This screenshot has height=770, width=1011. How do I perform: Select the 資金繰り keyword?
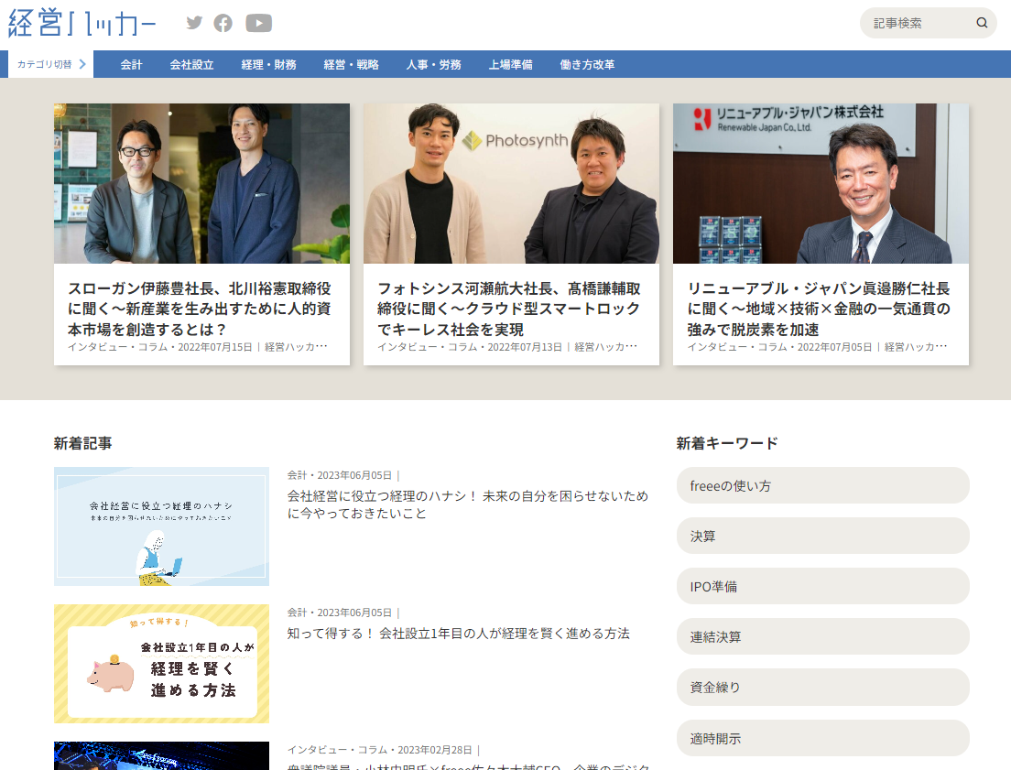[x=822, y=687]
